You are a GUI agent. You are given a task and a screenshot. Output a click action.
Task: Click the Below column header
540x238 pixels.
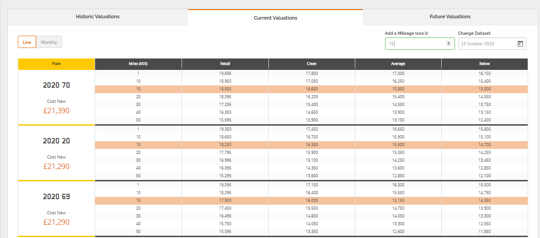click(485, 64)
